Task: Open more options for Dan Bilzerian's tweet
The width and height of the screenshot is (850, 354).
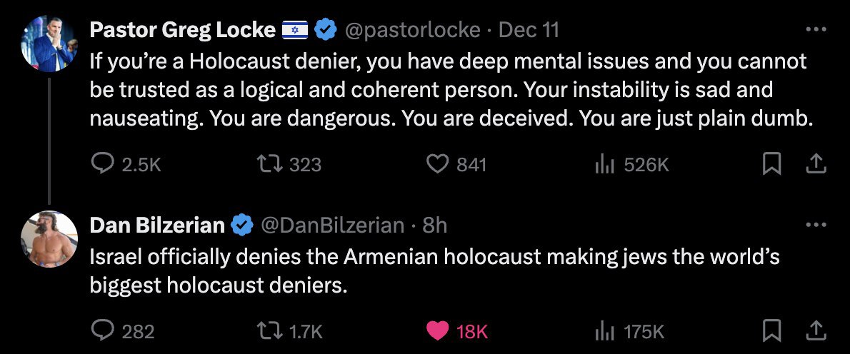Action: pos(815,226)
